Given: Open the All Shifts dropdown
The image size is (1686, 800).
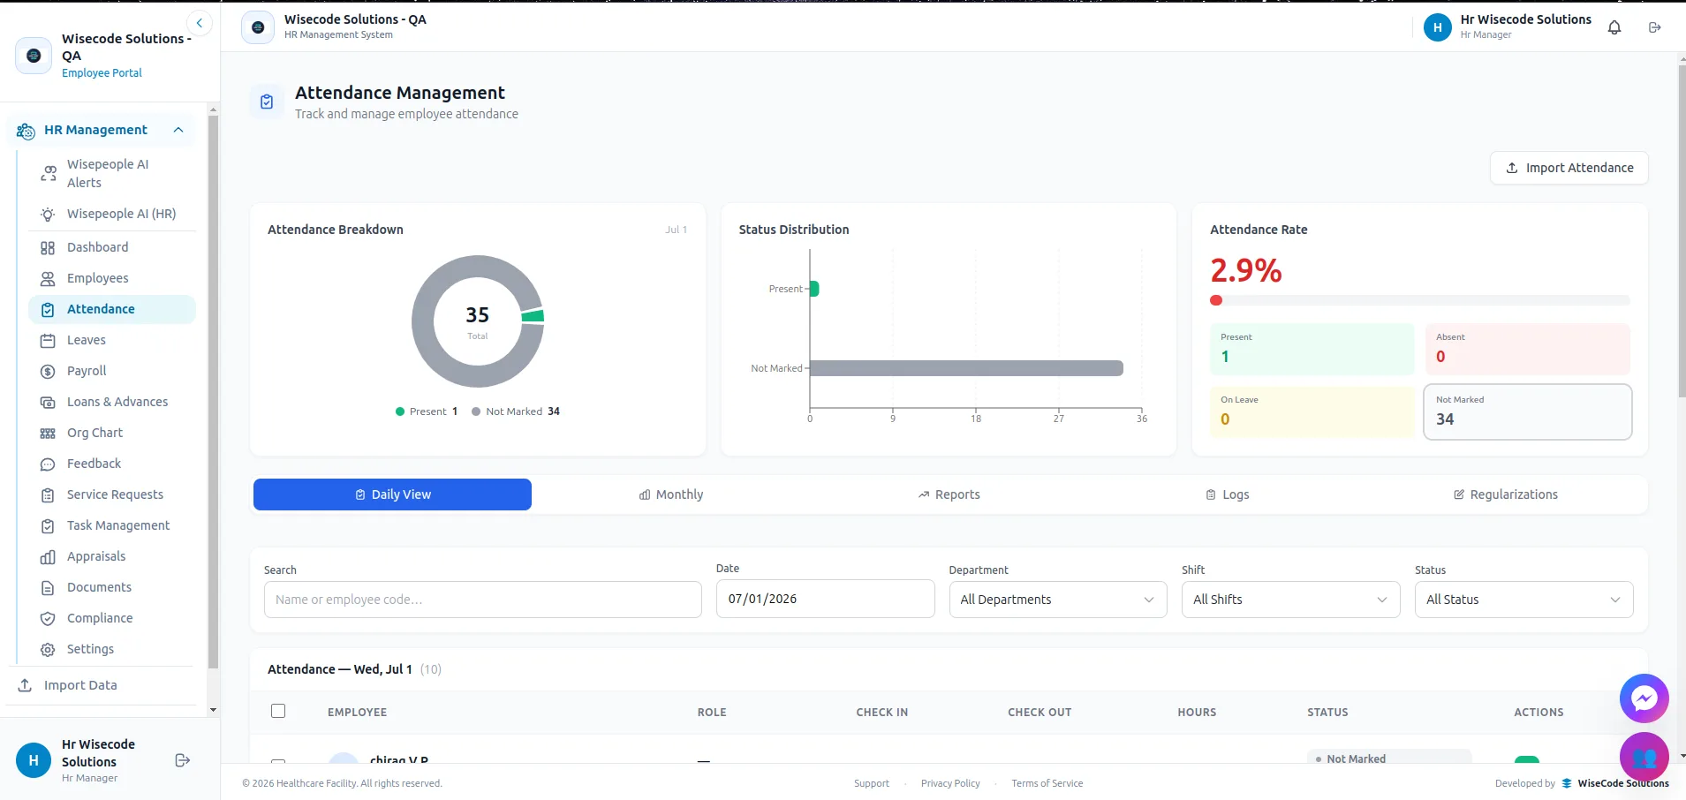Looking at the screenshot, I should [1290, 600].
